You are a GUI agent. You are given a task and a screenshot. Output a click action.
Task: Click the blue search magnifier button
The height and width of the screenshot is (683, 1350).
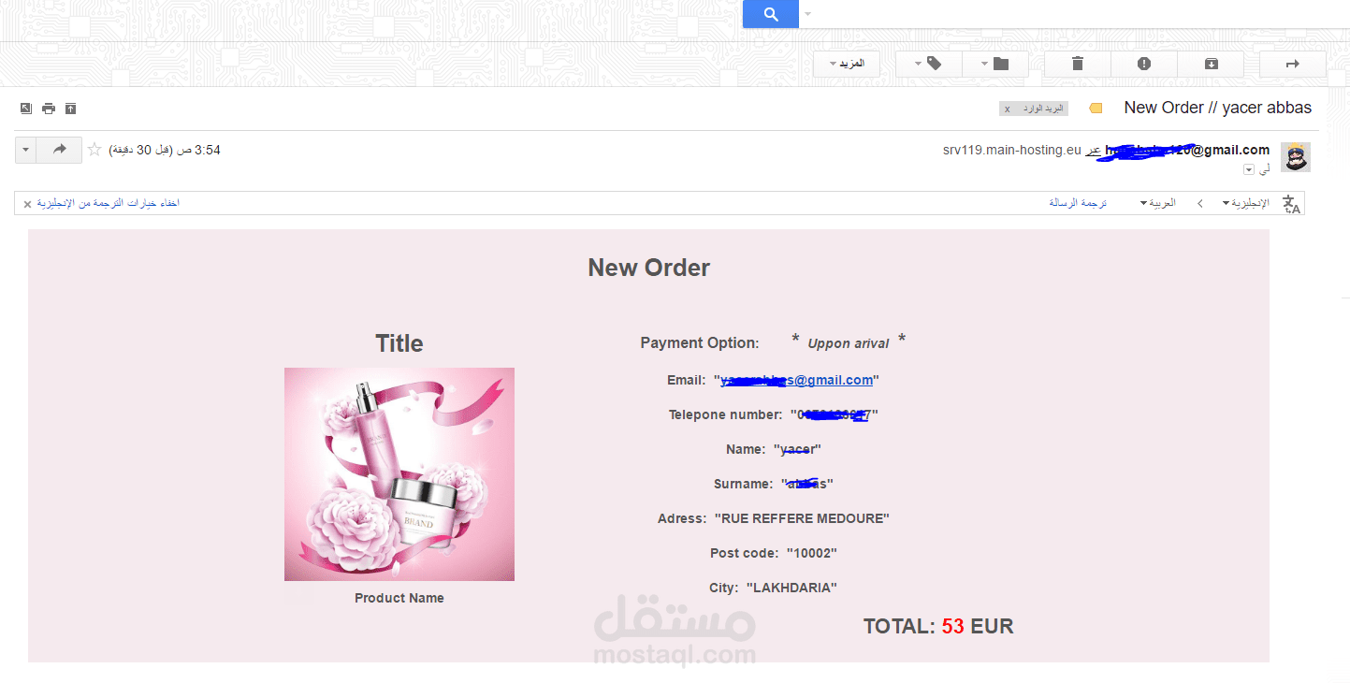tap(770, 14)
